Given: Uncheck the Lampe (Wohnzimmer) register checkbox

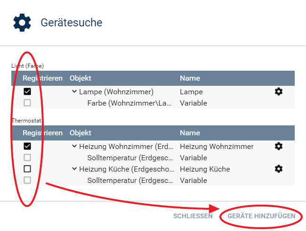Looking at the screenshot, I should pos(27,91).
